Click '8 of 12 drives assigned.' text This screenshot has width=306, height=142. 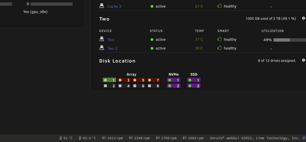coord(277,61)
